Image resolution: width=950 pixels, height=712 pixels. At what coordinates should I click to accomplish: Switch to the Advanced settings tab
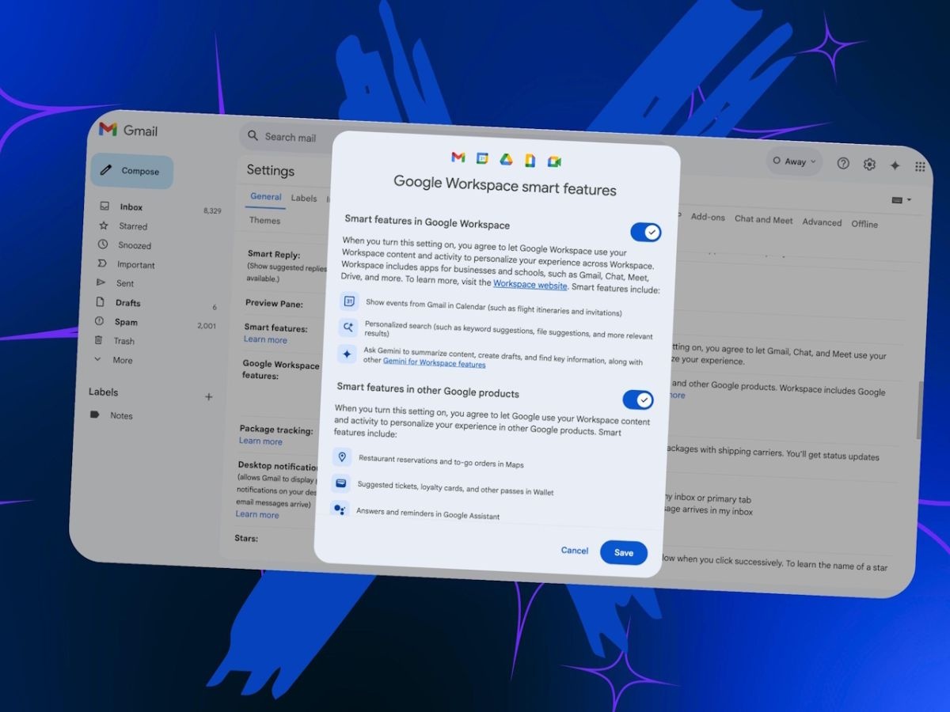point(822,222)
